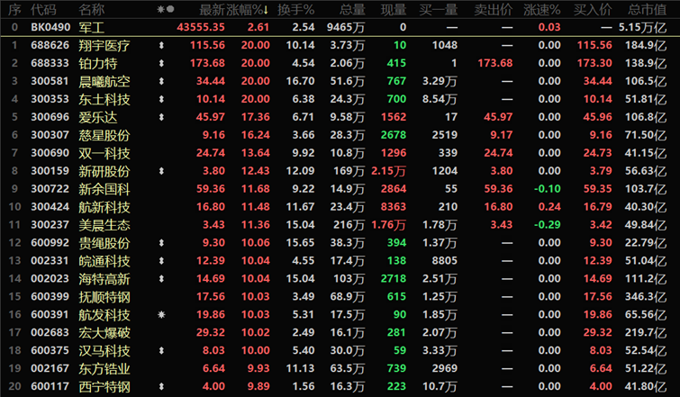Open stock 爱乐达
Image resolution: width=680 pixels, height=397 pixels.
[98, 117]
